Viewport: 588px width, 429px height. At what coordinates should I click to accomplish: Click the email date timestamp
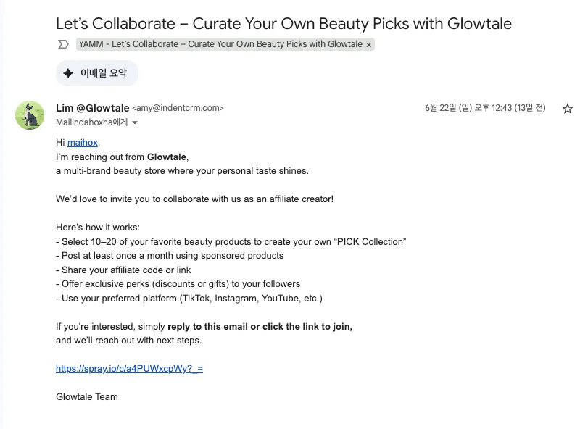tap(485, 108)
